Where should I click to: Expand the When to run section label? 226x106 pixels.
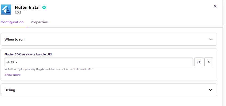pos(15,39)
